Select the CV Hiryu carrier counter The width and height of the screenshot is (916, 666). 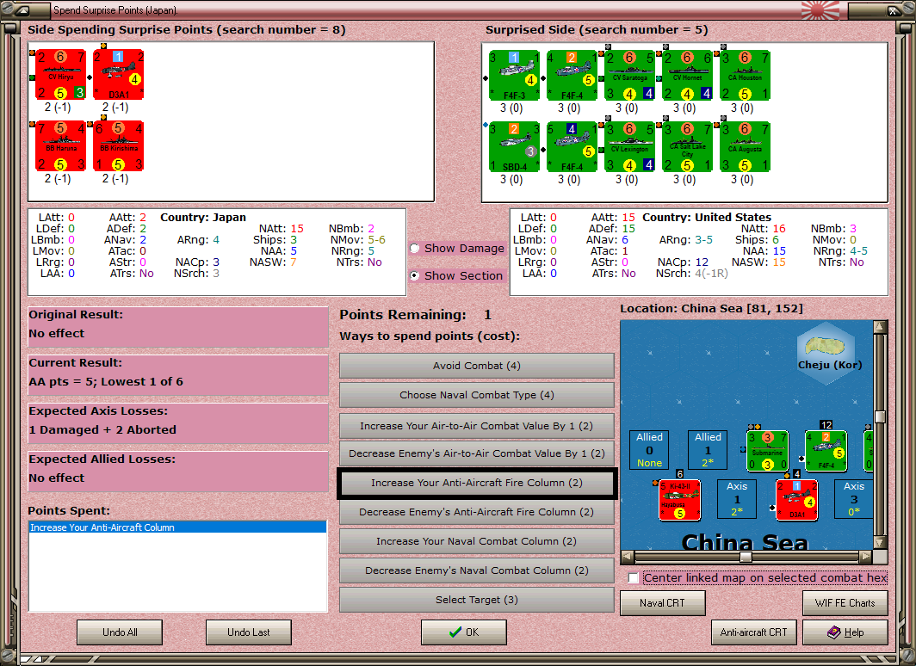[x=60, y=76]
